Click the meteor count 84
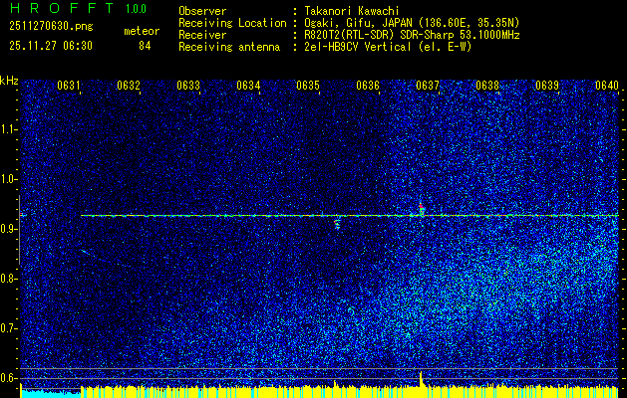 tap(145, 47)
